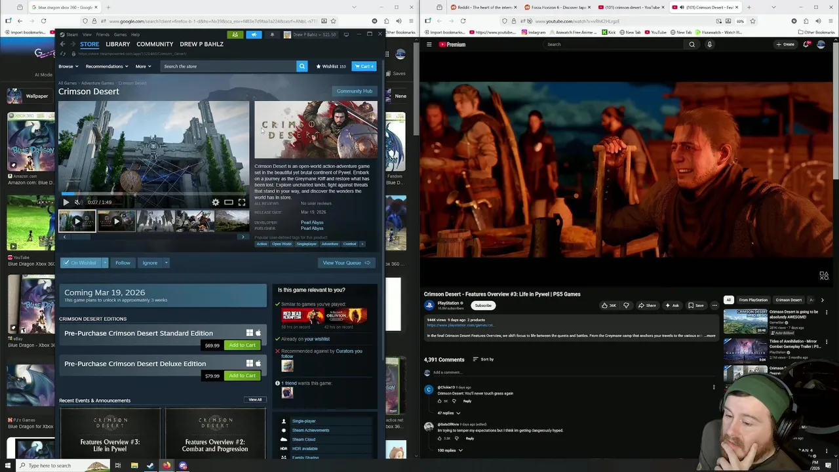Click View Your Queue
Image resolution: width=839 pixels, height=472 pixels.
(x=346, y=263)
